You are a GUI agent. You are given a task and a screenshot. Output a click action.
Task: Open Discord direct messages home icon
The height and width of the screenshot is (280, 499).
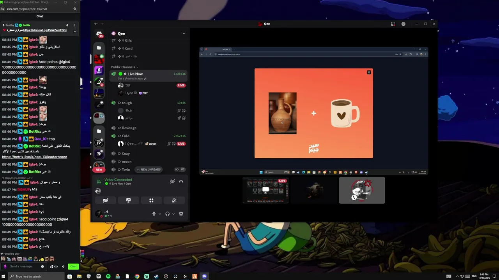[99, 34]
